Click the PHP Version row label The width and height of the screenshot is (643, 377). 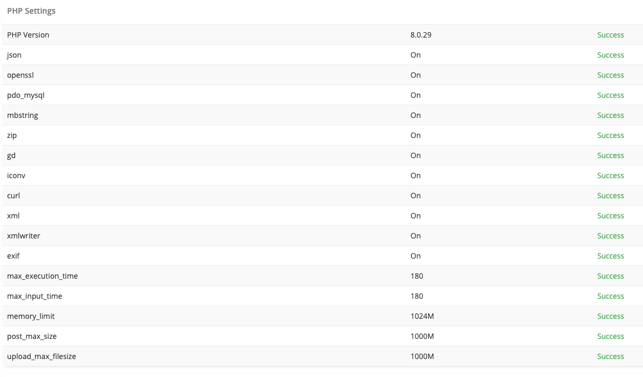[x=28, y=35]
